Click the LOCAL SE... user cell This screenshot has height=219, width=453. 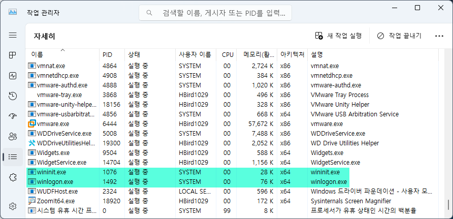tap(195, 191)
